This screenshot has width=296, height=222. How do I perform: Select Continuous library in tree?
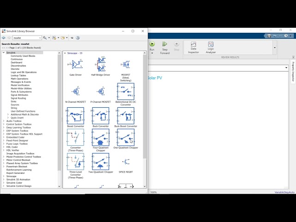pos(17,59)
